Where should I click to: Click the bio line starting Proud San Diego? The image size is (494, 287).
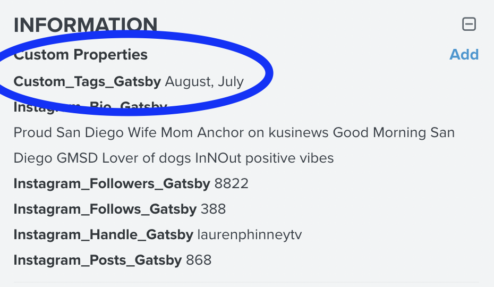(x=234, y=132)
